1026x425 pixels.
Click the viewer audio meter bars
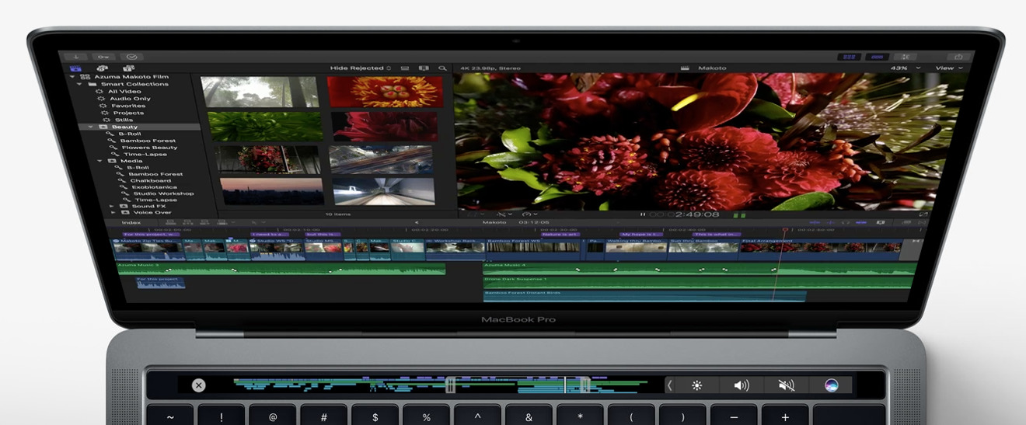tap(740, 214)
